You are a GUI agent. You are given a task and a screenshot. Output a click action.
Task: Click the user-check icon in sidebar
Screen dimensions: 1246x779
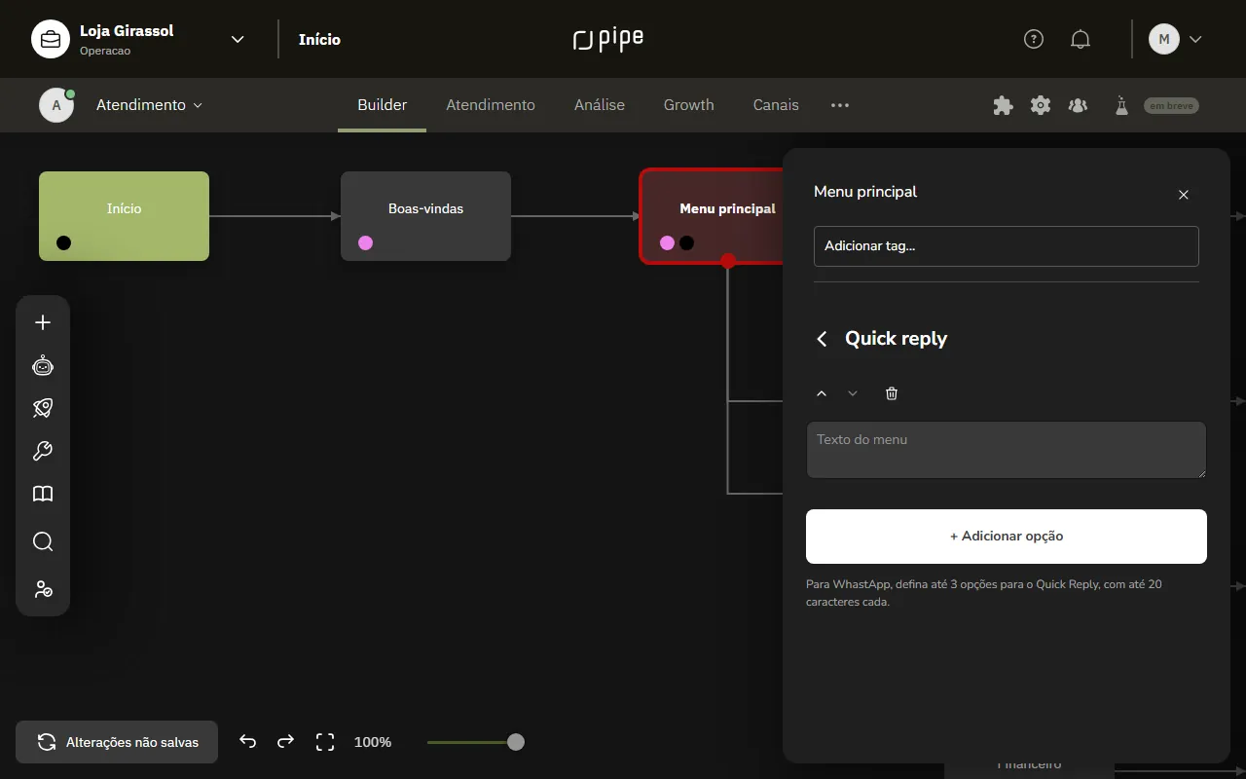[x=43, y=589]
